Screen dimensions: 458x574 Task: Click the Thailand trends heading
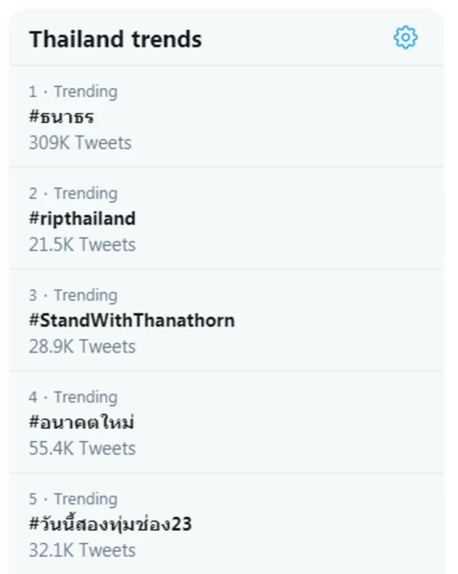(x=115, y=39)
